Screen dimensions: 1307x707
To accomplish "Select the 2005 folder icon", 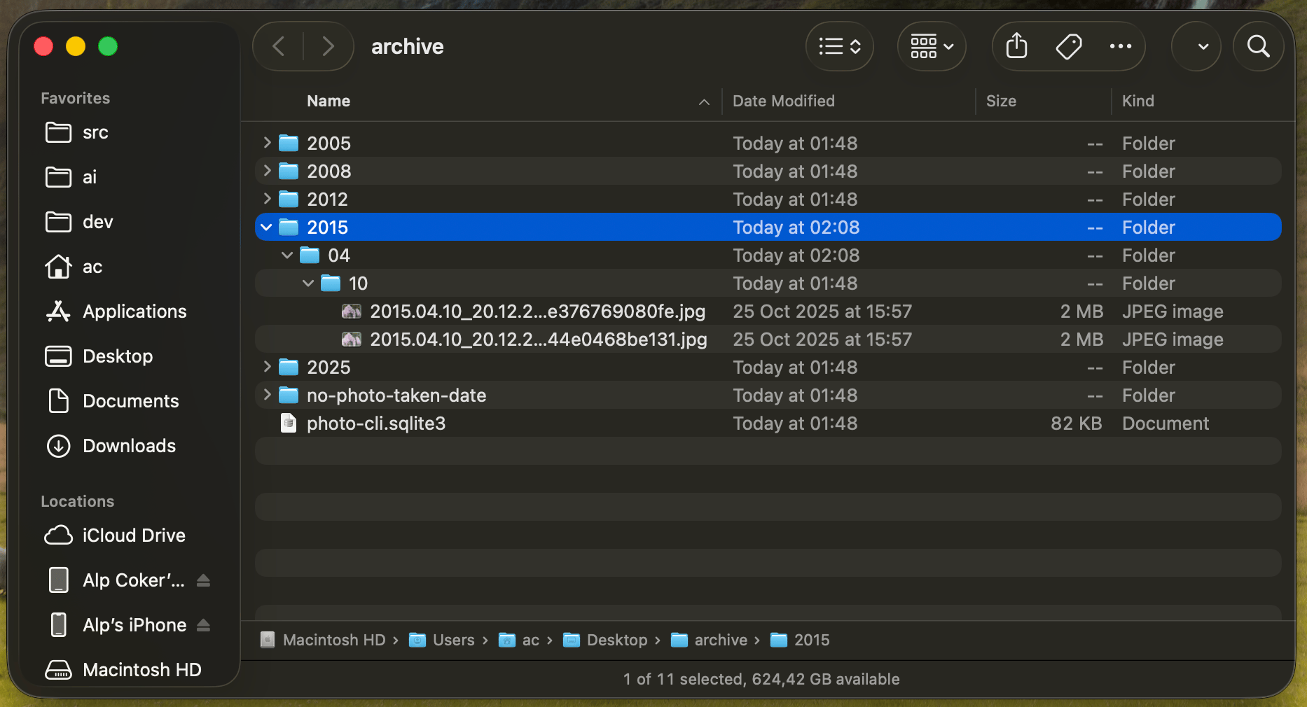I will click(289, 143).
